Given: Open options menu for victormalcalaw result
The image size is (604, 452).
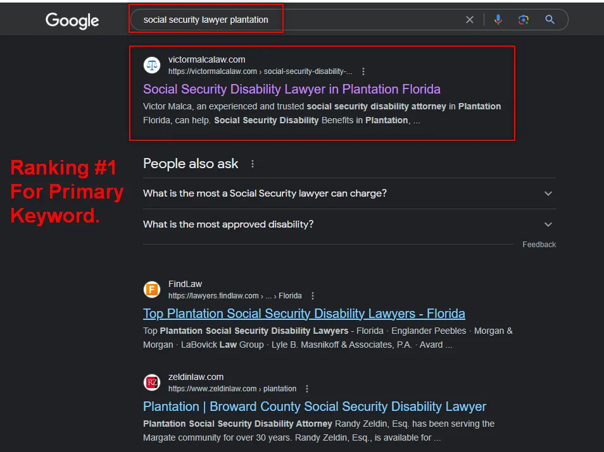Looking at the screenshot, I should (363, 71).
